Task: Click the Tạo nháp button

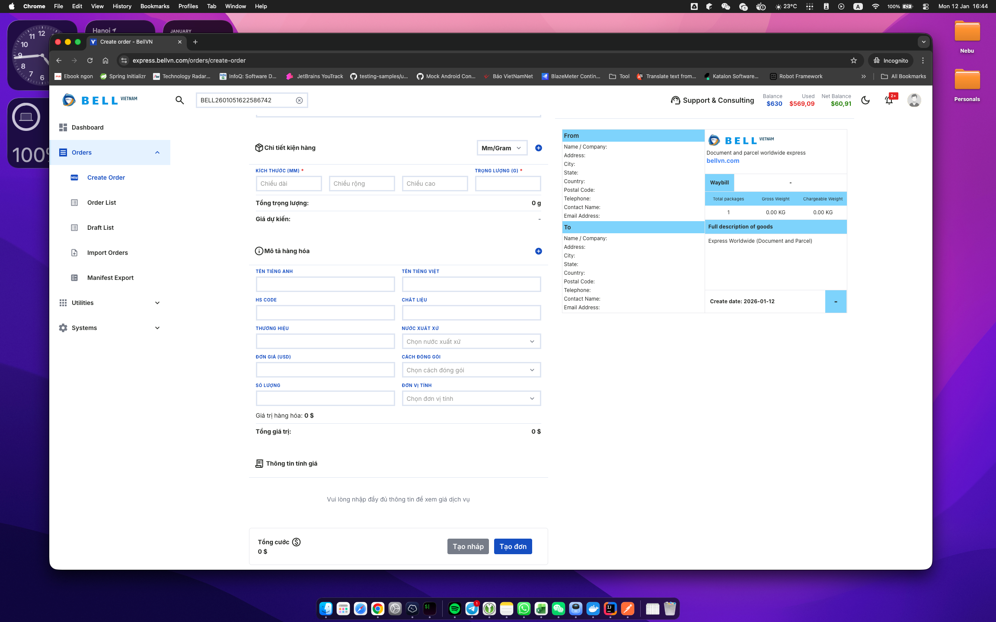Action: click(x=468, y=546)
